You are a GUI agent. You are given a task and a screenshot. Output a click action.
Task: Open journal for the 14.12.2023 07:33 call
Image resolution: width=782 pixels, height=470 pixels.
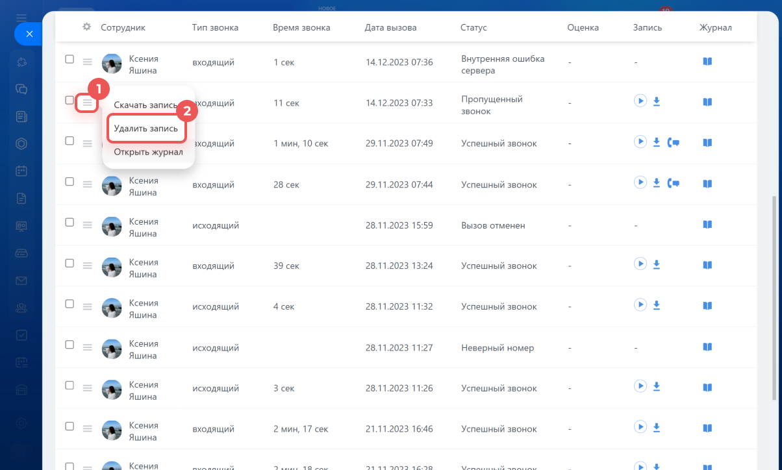click(x=707, y=102)
